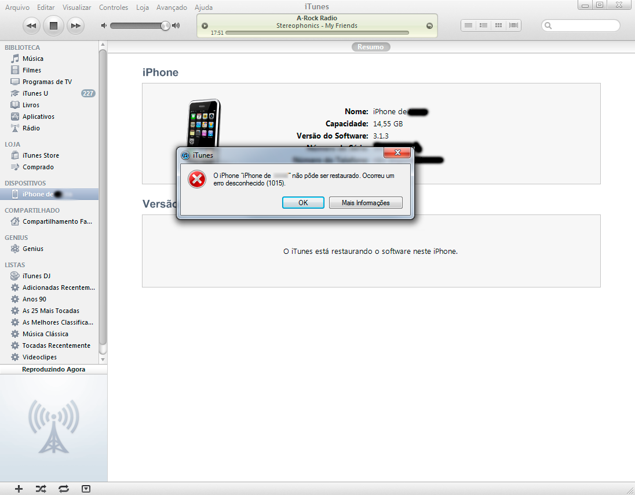Open the Visualizar menu

pyautogui.click(x=77, y=8)
